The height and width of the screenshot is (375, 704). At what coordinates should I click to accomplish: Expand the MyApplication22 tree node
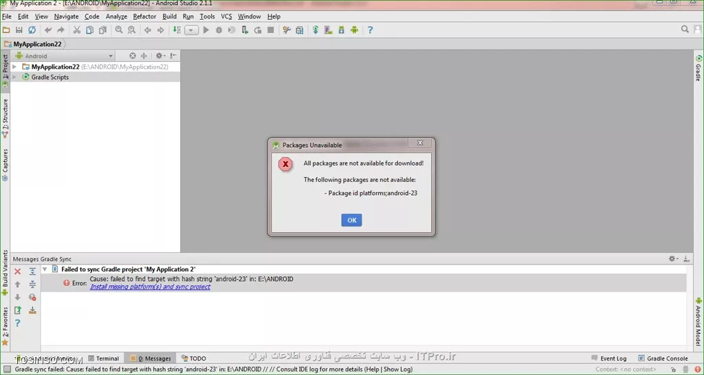point(14,67)
